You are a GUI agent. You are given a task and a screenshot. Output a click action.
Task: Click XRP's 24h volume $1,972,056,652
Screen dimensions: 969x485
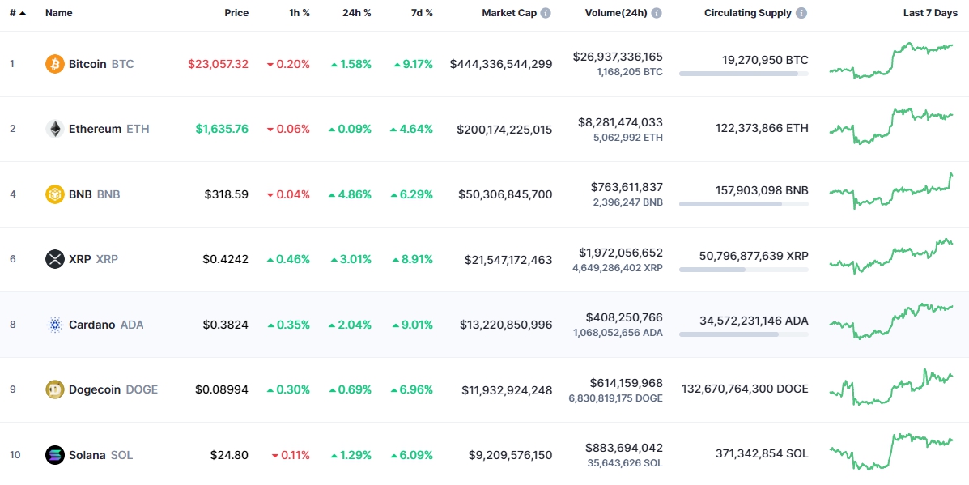pos(621,252)
